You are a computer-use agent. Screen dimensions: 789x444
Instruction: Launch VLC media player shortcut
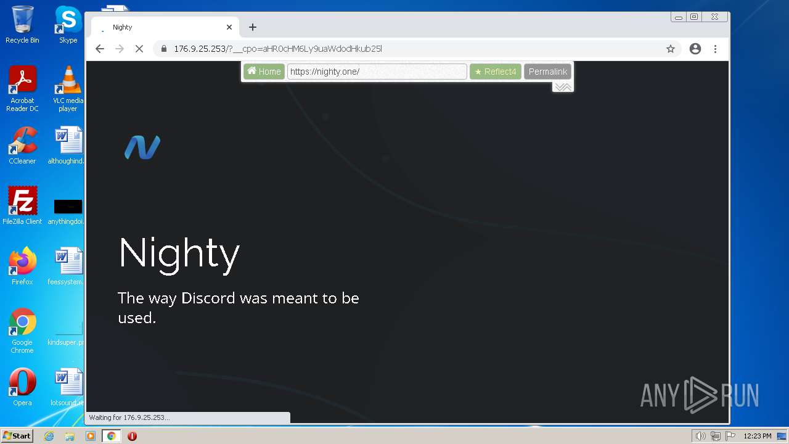click(68, 89)
